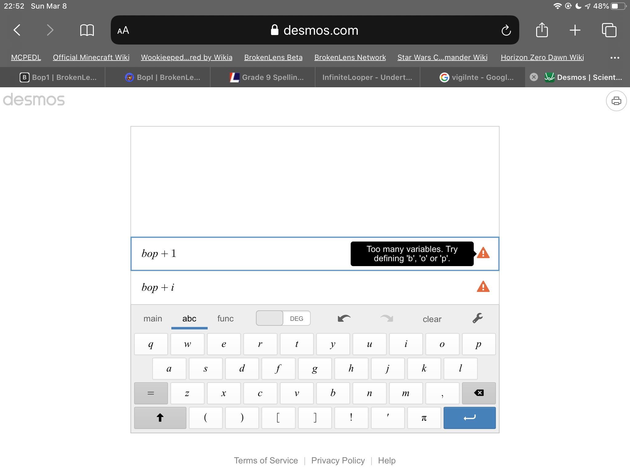Tap the b letter key
Image resolution: width=630 pixels, height=472 pixels.
click(333, 393)
